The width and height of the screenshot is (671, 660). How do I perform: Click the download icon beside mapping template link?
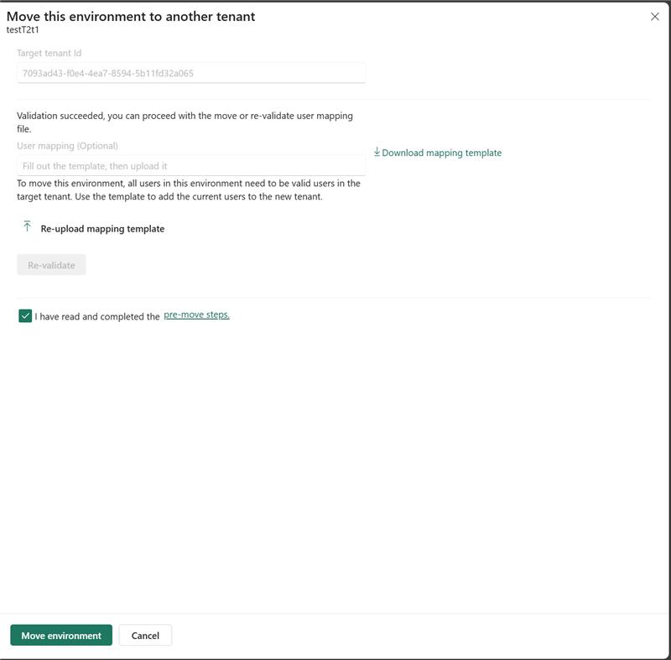[377, 152]
